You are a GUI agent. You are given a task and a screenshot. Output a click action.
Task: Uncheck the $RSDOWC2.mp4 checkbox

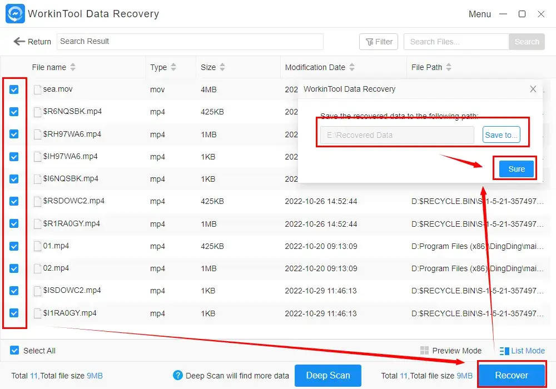point(14,201)
